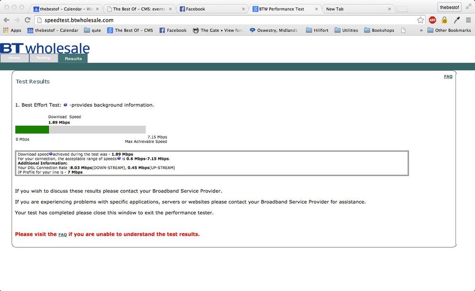Click the help icon after 'range of speeds'
The height and width of the screenshot is (291, 475).
coord(119,159)
